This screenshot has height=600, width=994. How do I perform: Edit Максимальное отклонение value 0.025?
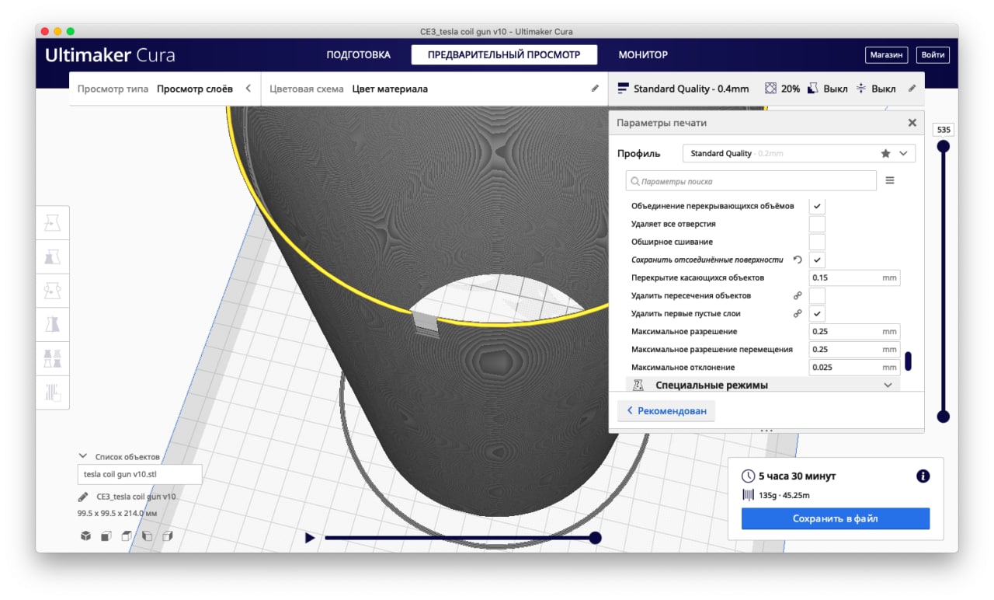point(854,367)
